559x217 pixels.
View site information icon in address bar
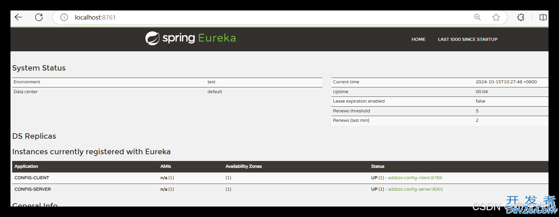click(x=64, y=17)
